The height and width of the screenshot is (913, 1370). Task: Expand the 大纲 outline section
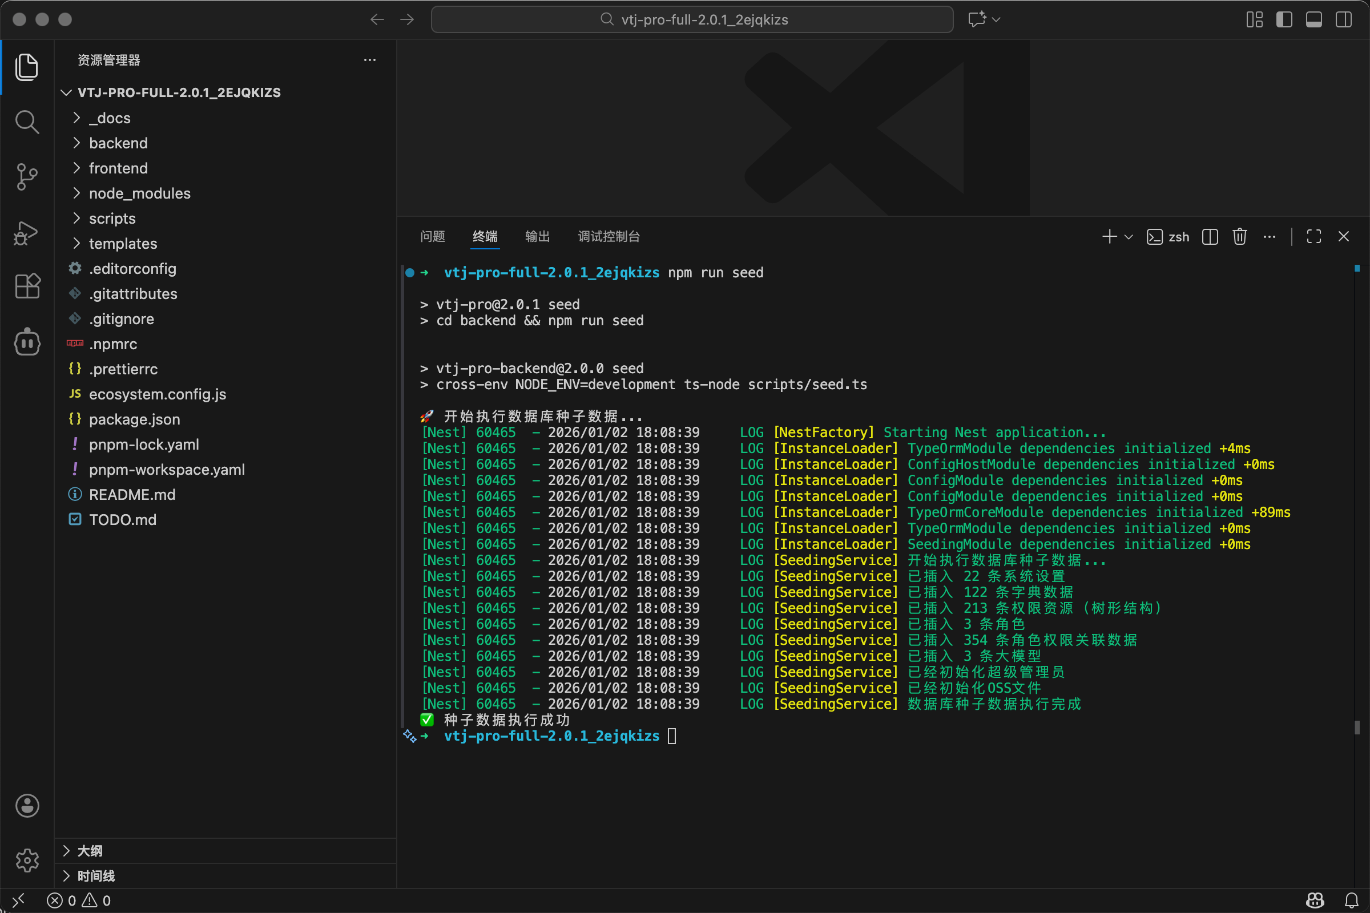[90, 851]
